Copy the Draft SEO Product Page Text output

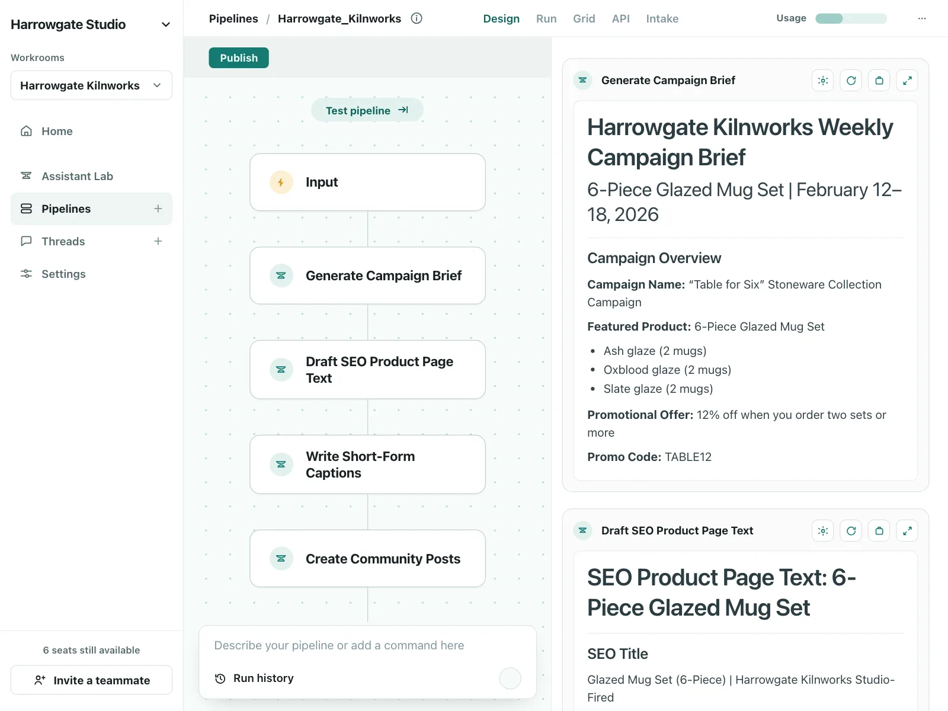click(x=879, y=531)
